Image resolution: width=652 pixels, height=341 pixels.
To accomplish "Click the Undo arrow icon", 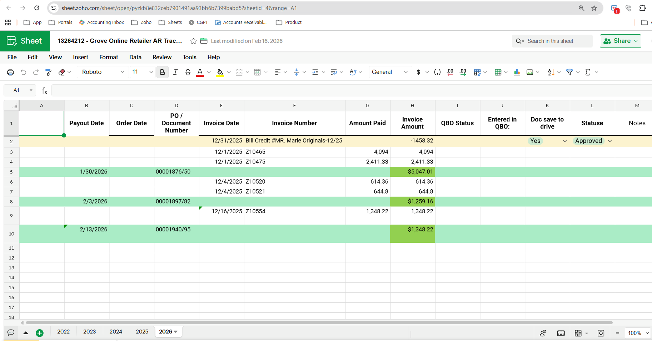I will (24, 72).
